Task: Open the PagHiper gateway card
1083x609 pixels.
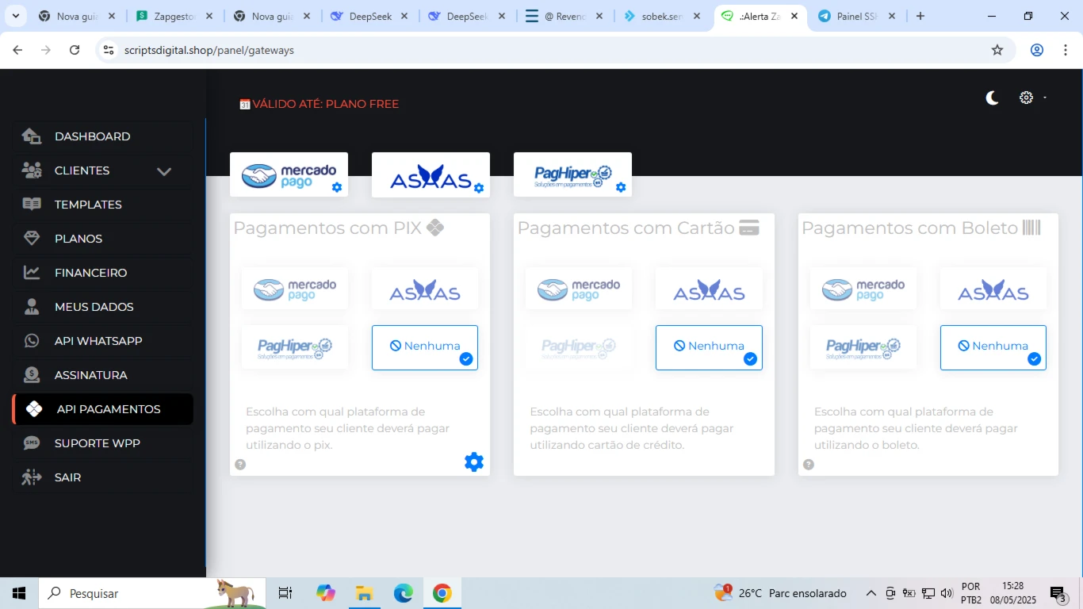Action: [572, 174]
